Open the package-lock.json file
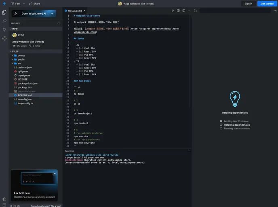Image resolution: width=278 pixels, height=207 pixels. [36, 83]
